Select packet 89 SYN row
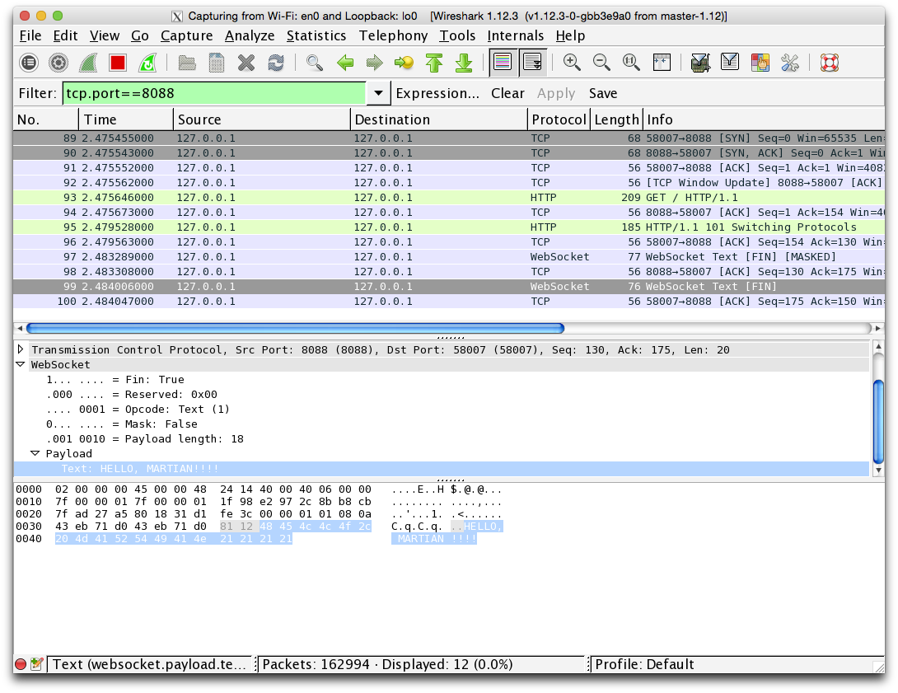 449,138
